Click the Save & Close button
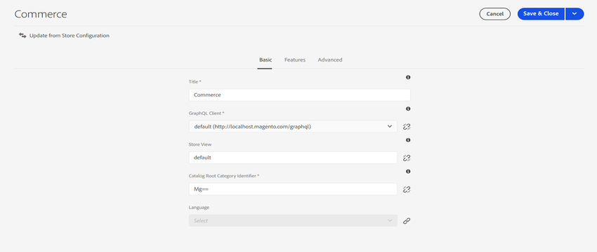The width and height of the screenshot is (597, 252). (541, 14)
